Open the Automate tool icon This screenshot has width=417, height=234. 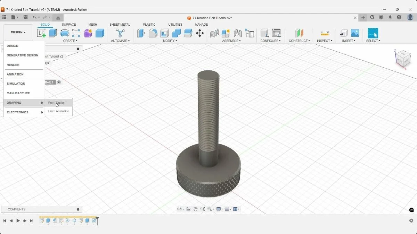[x=120, y=33]
